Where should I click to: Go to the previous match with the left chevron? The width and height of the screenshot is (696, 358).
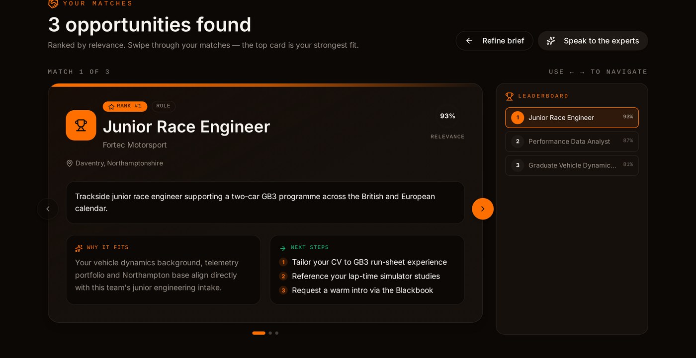pyautogui.click(x=48, y=209)
